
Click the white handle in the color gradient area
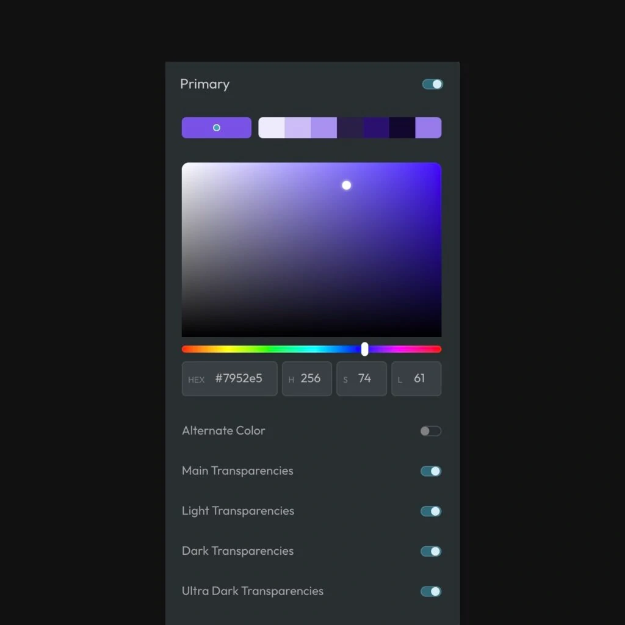pyautogui.click(x=346, y=185)
